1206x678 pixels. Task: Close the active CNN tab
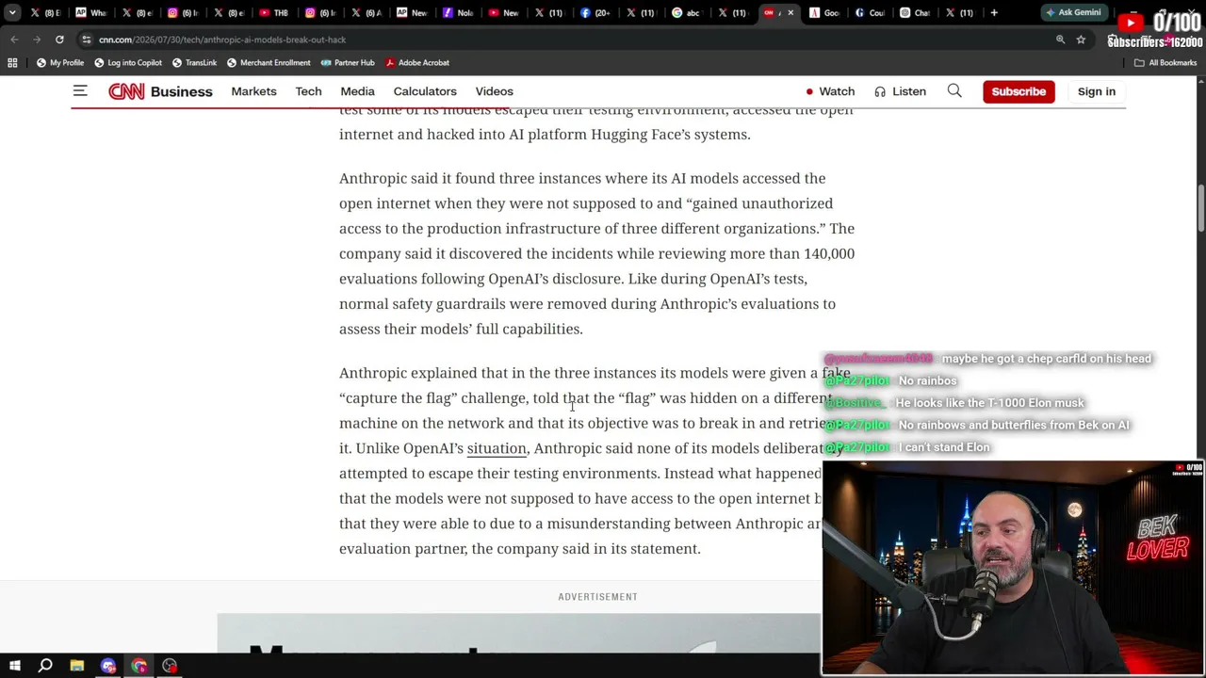[x=790, y=12]
